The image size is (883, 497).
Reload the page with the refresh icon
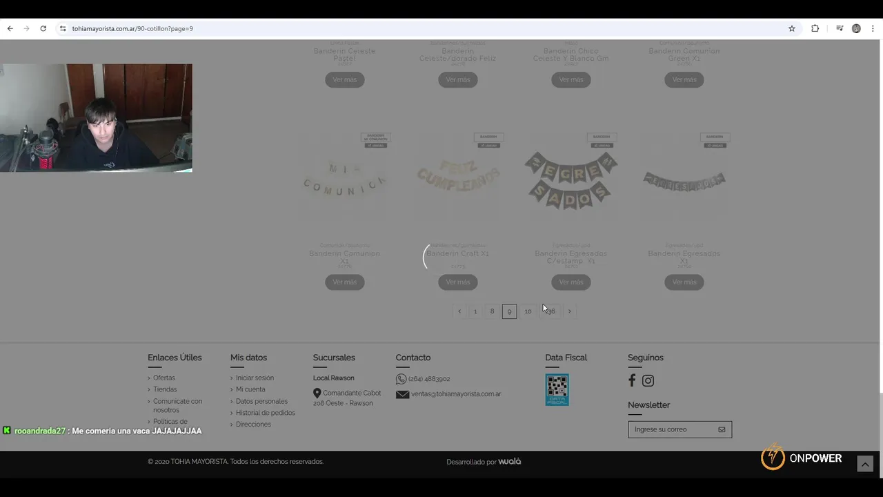coord(43,28)
